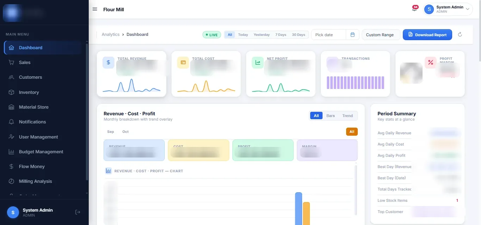The width and height of the screenshot is (481, 225).
Task: Click the Total Cost card icon
Action: click(x=183, y=63)
